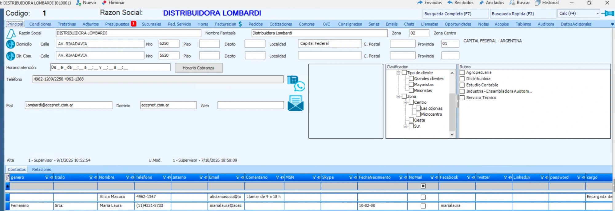Image resolution: width=615 pixels, height=211 pixels.
Task: Filter the Nombre column
Action: coord(128,177)
